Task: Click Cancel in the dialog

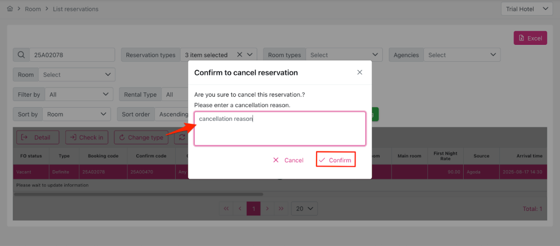Action: point(288,160)
